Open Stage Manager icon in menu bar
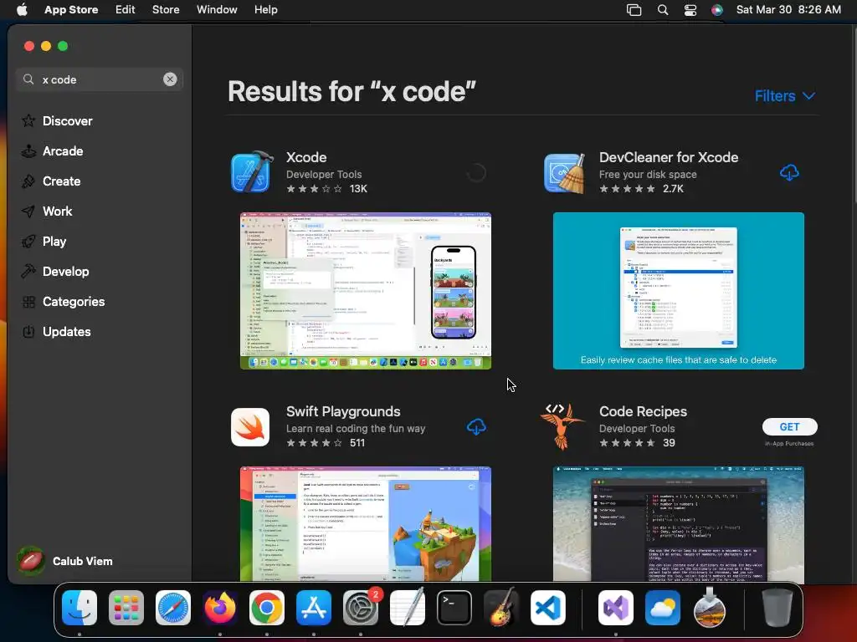 (634, 10)
